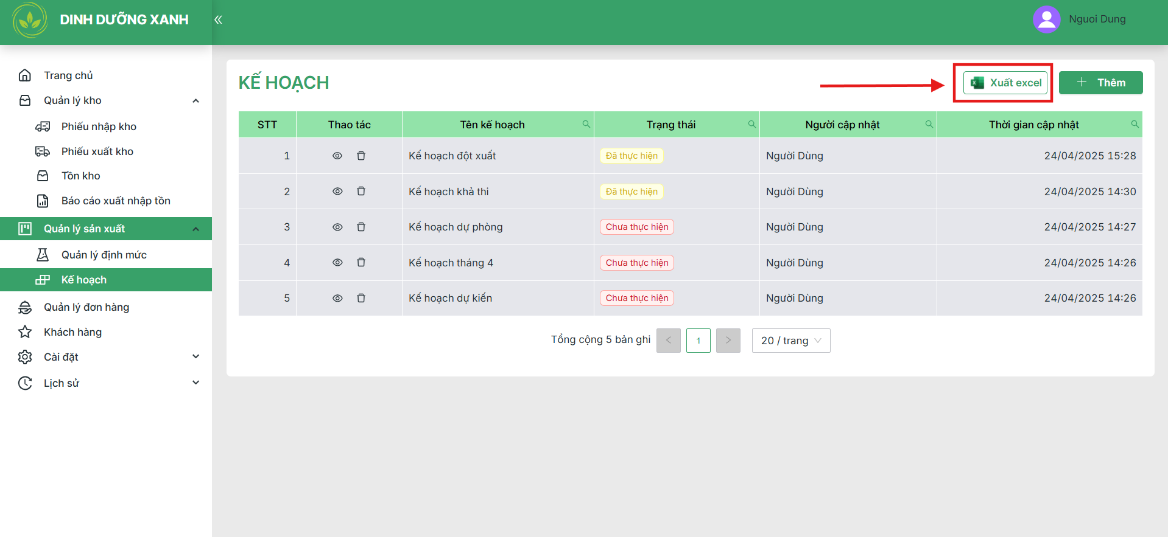Click the Cài đặt gear icon
1168x537 pixels.
coord(25,357)
